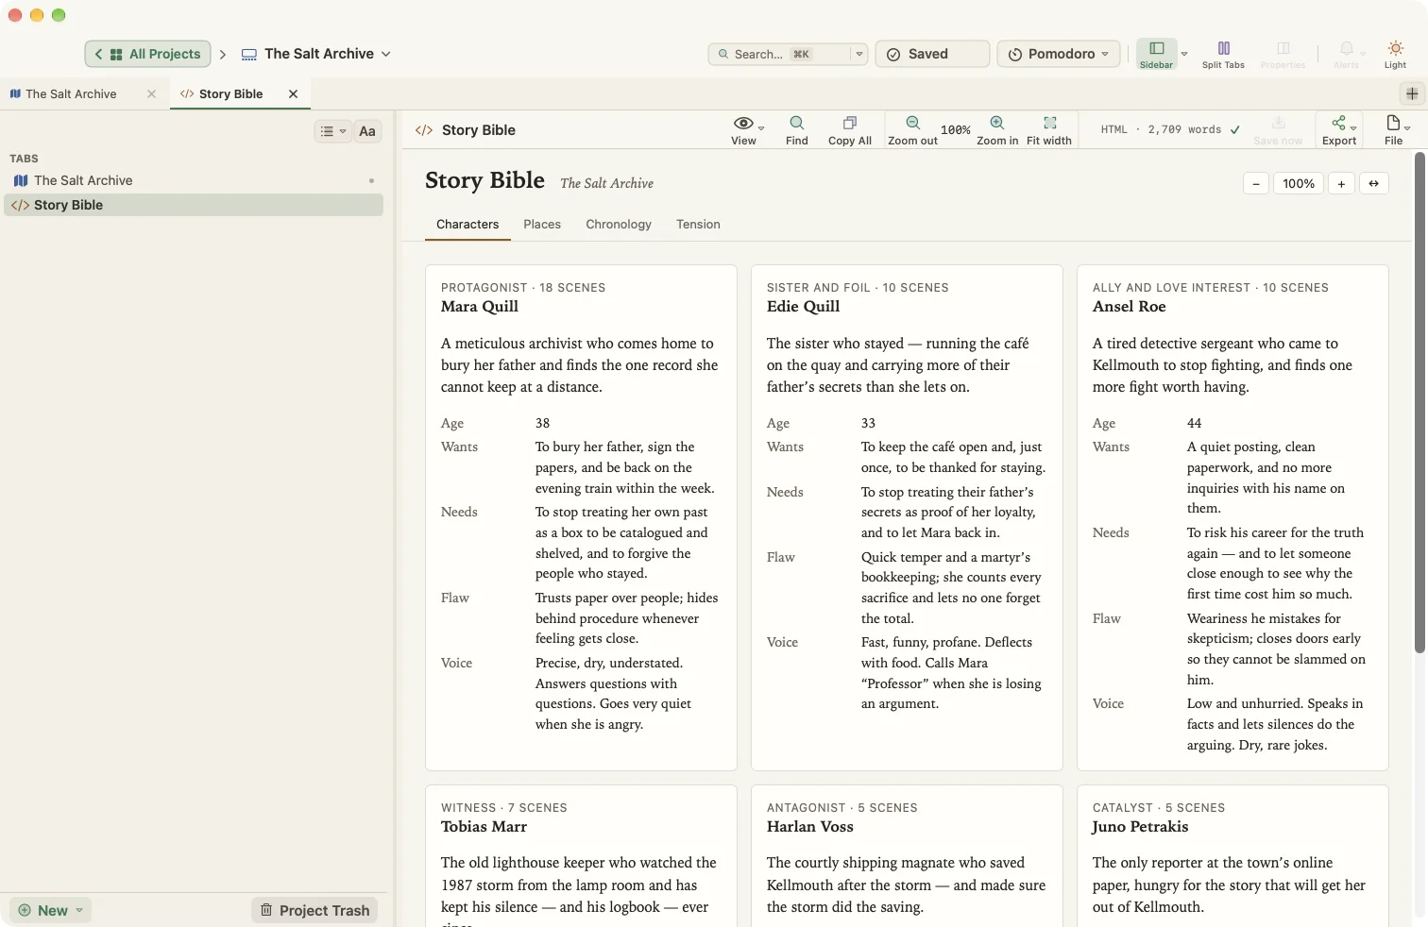Click the WITNESS · 7 SCENES label

503,808
